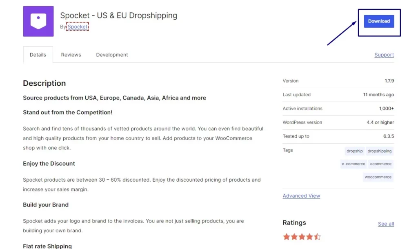Open the Advanced View link
Viewport: 418px width, 249px height.
[x=301, y=196]
